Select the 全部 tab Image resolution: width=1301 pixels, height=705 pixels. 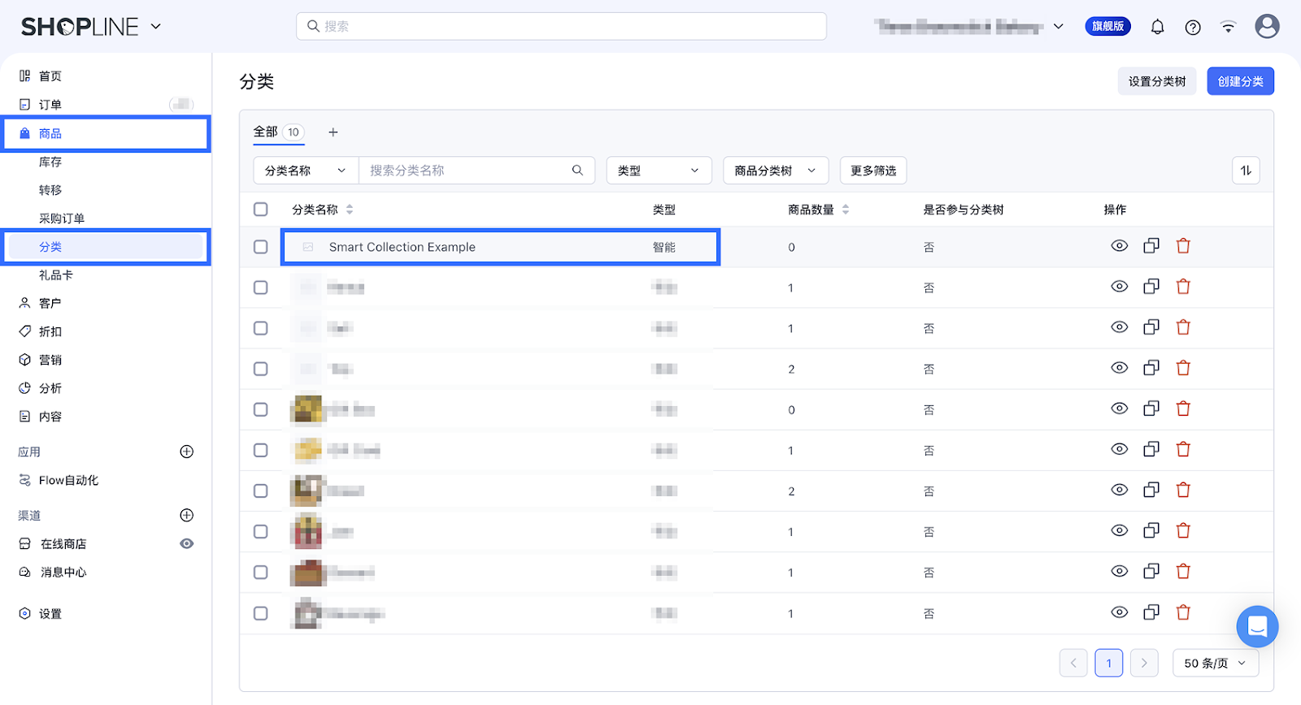[x=266, y=132]
